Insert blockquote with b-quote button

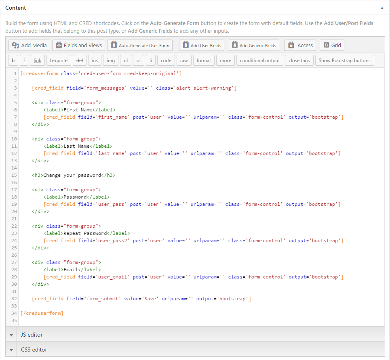pyautogui.click(x=59, y=61)
